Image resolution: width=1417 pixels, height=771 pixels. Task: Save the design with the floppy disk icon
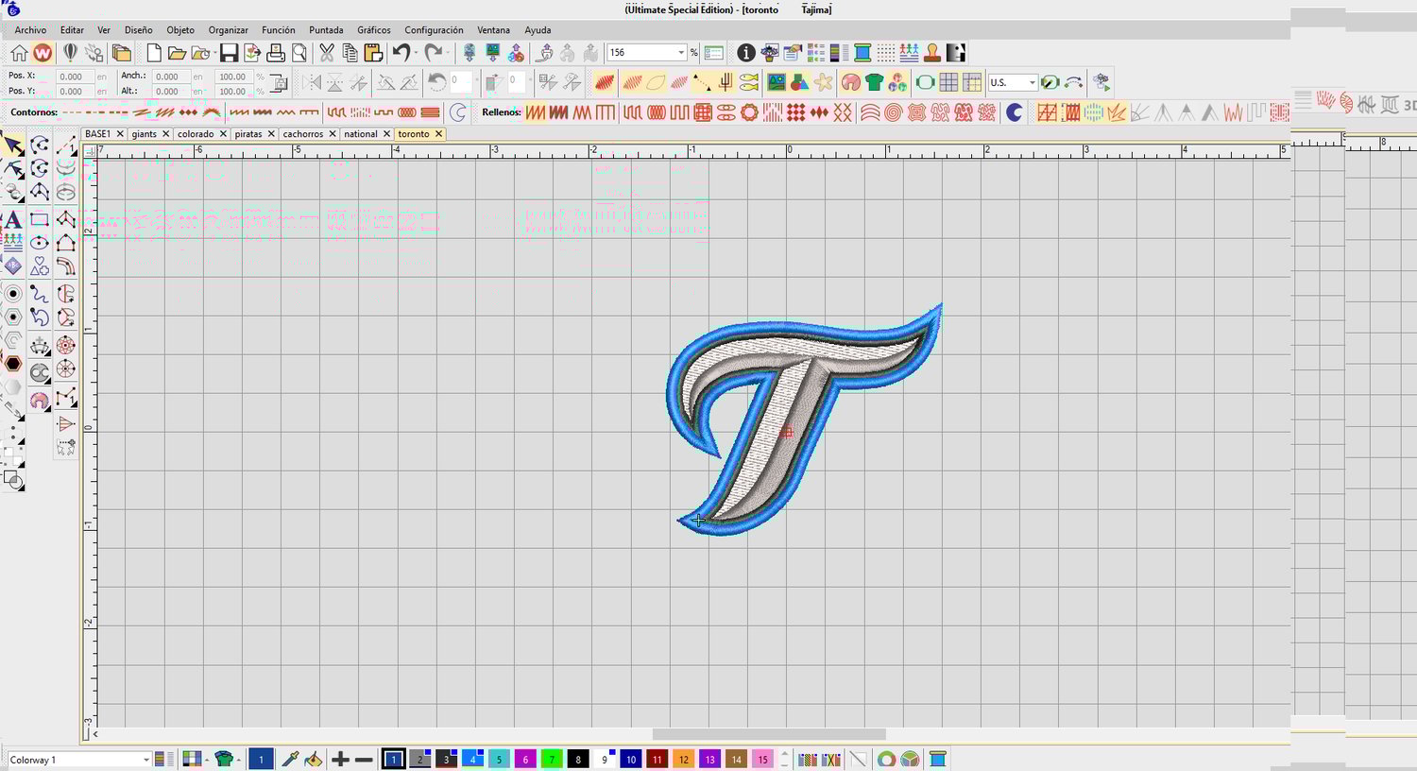pos(229,53)
